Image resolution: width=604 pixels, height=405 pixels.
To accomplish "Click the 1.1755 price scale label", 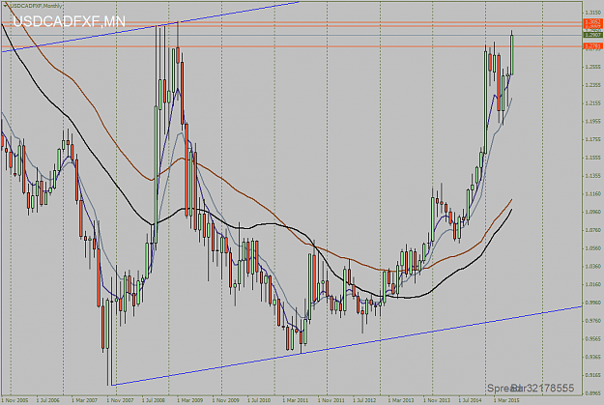I will [x=592, y=139].
